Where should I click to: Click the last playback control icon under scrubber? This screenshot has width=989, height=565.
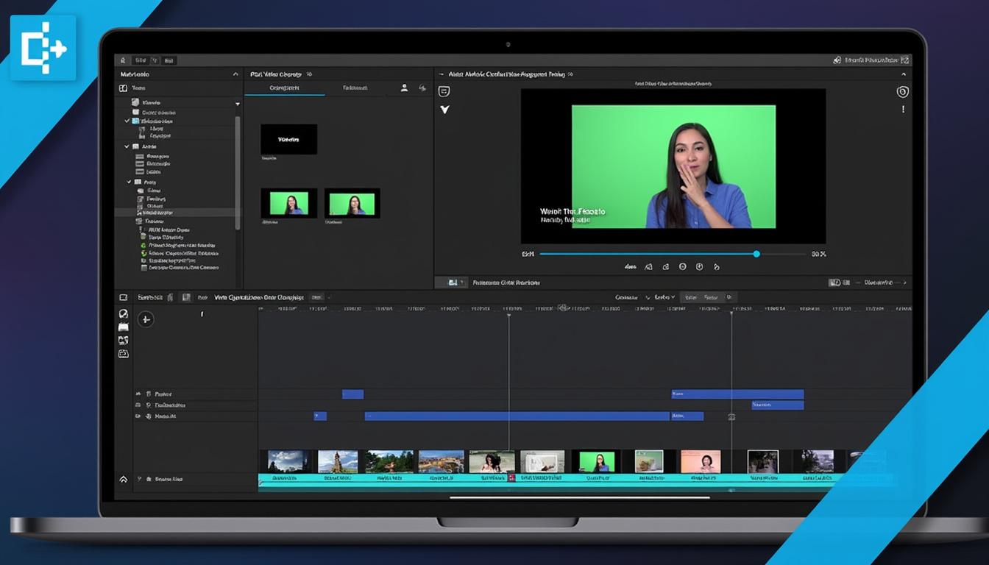(x=717, y=266)
